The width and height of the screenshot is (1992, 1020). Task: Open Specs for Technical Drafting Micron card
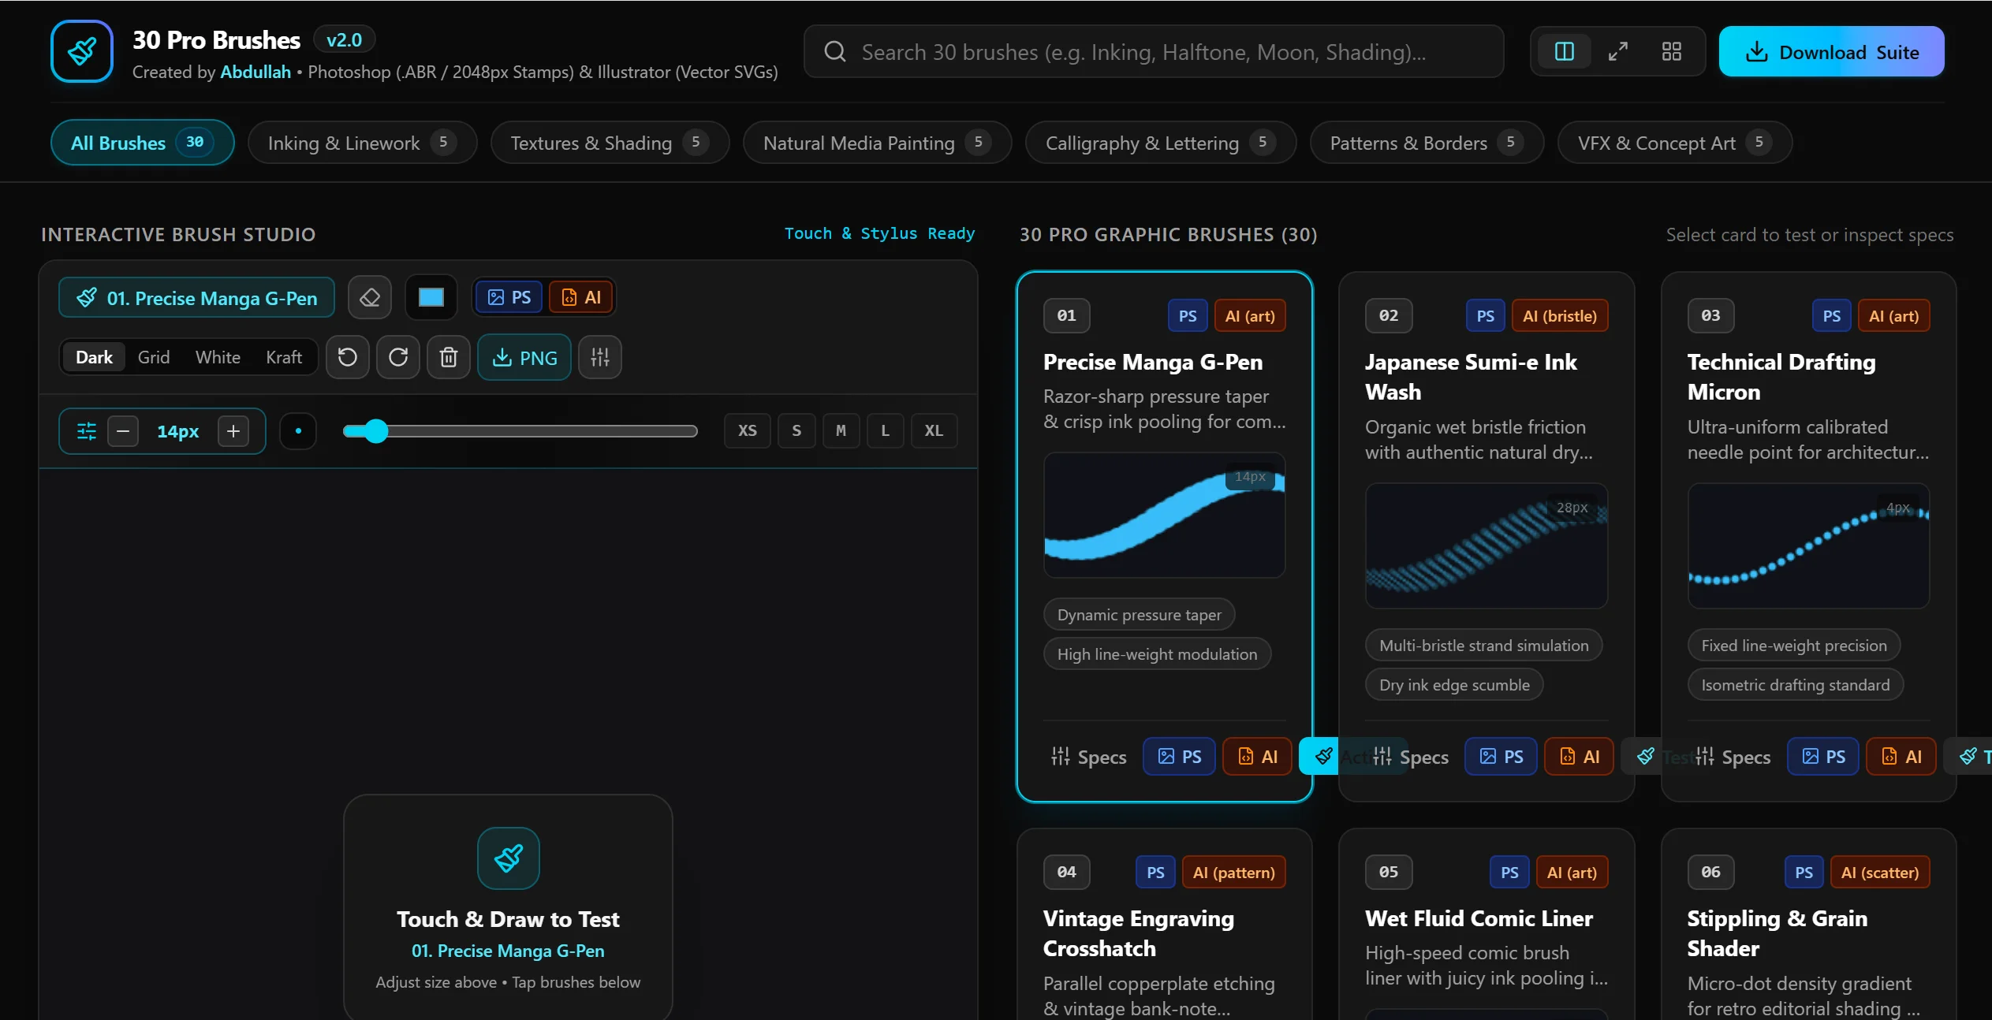tap(1733, 757)
